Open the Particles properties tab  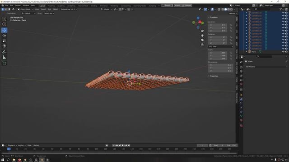241,103
